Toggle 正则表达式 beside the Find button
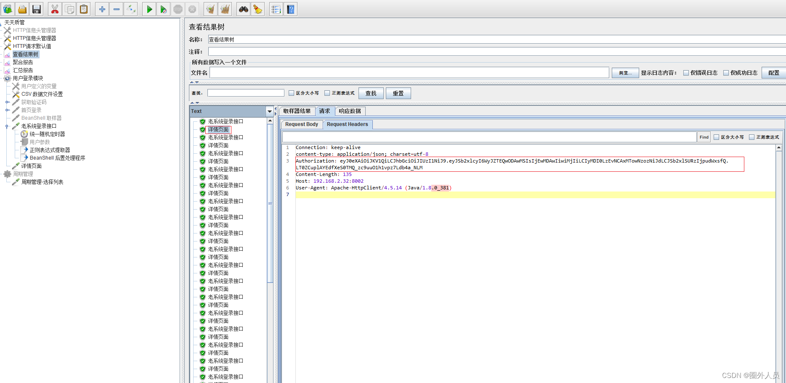 pos(751,137)
